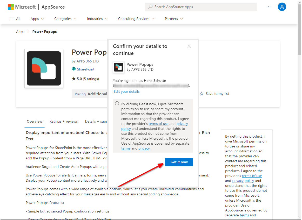Expand the Industries dropdown menu
This screenshot has width=302, height=220.
[97, 19]
